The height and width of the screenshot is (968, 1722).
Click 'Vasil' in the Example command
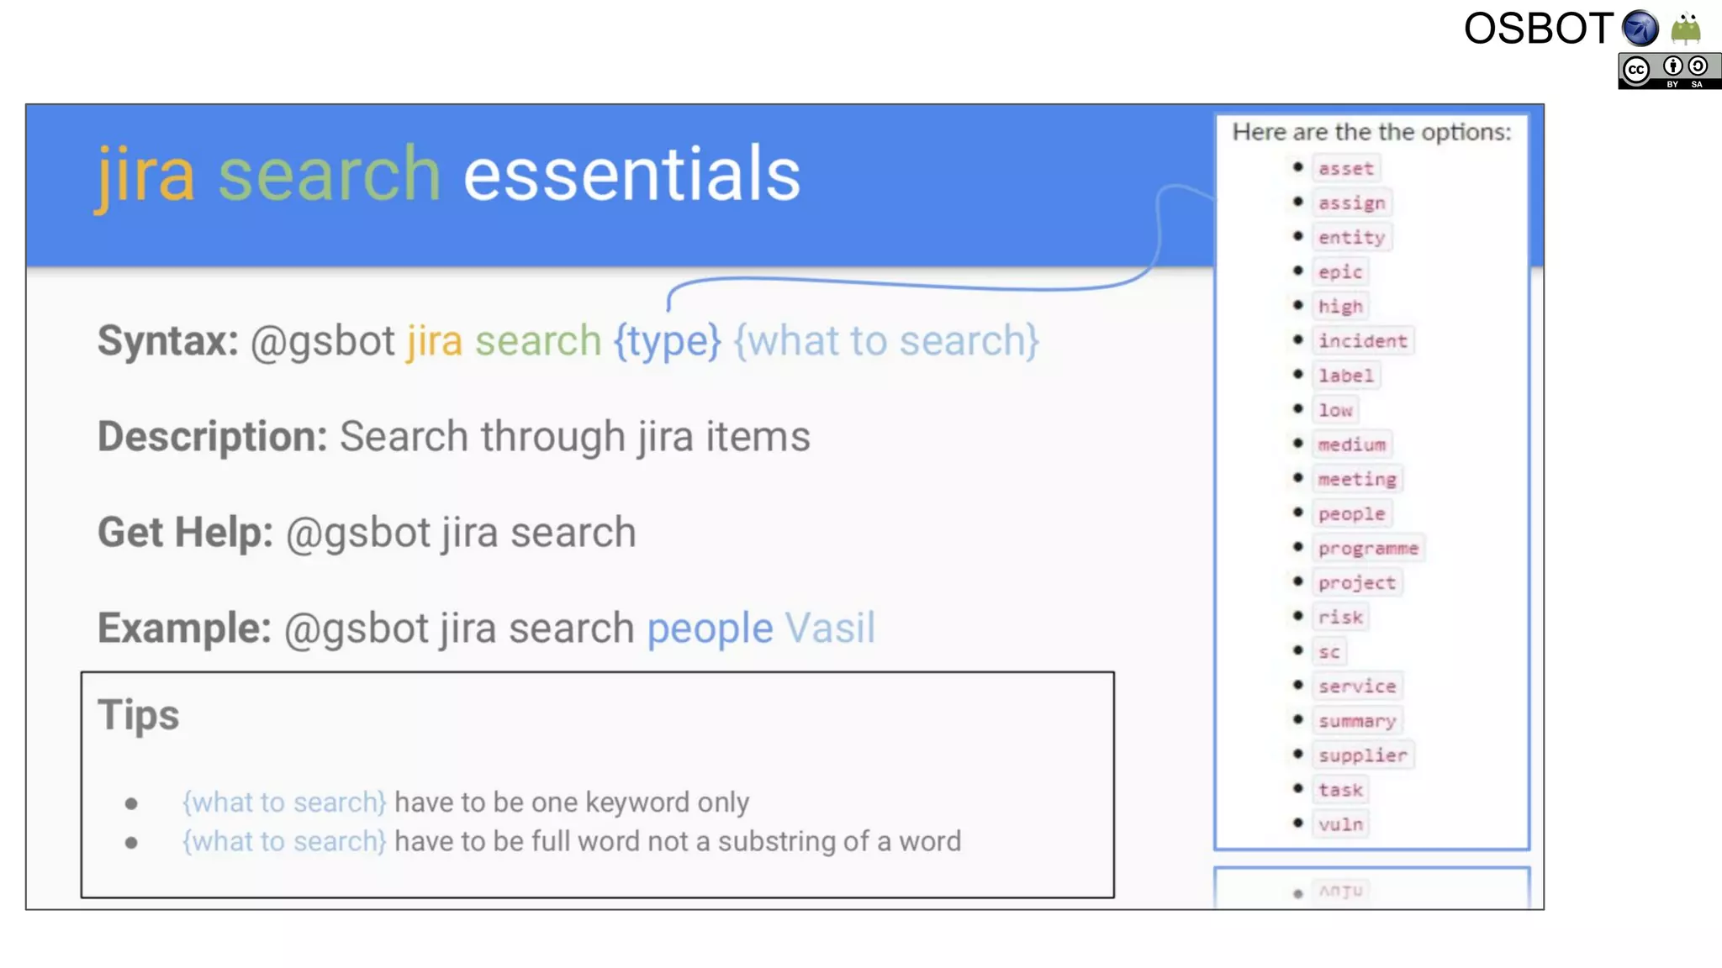coord(830,628)
